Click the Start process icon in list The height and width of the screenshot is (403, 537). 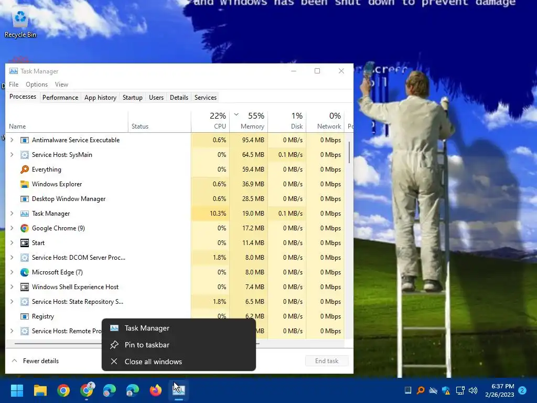click(x=24, y=243)
